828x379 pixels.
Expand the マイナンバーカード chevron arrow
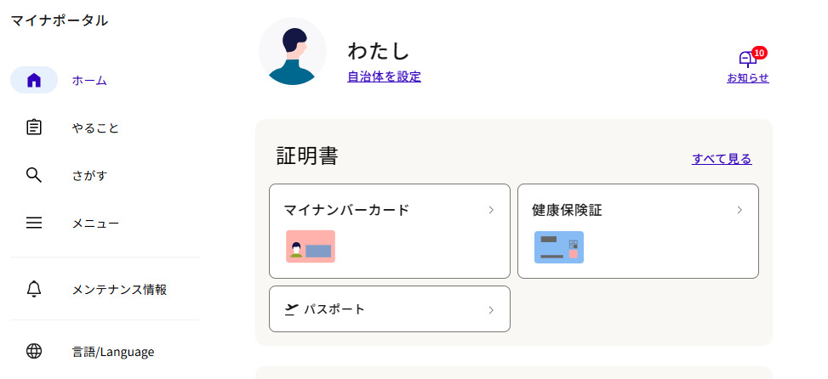(491, 210)
